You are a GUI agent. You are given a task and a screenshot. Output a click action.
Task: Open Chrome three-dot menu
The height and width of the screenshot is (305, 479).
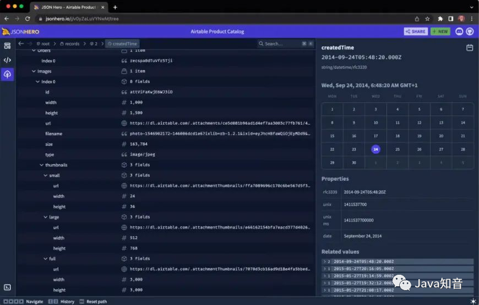472,19
